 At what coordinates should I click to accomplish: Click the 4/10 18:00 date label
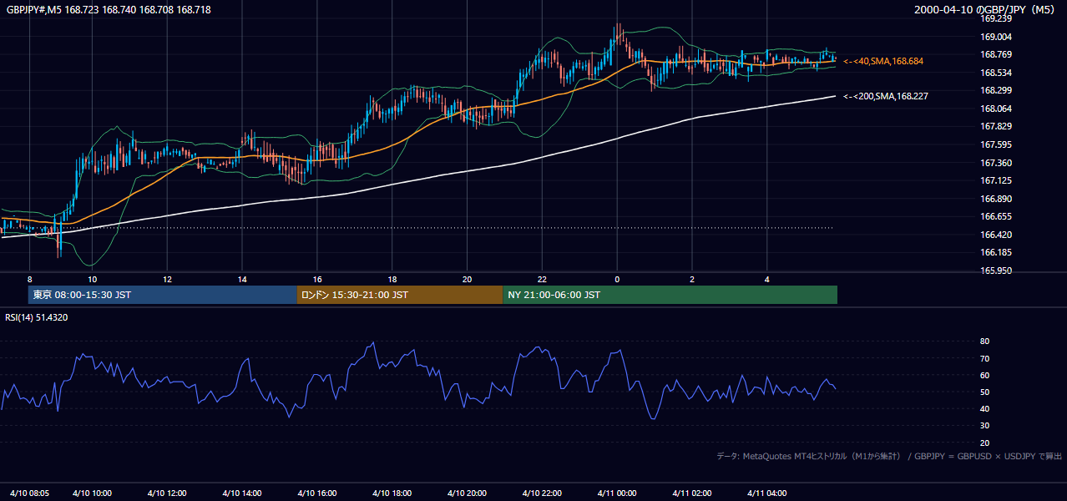(392, 493)
